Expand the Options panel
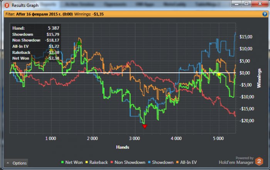Viewport: 270px width, 170px height. coord(16,163)
